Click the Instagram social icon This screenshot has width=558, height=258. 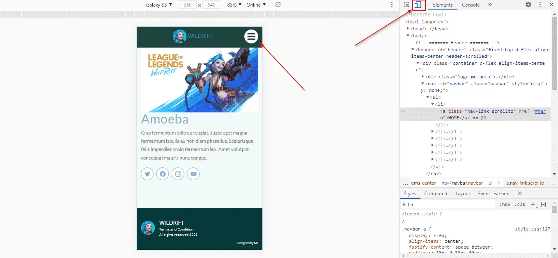(178, 174)
